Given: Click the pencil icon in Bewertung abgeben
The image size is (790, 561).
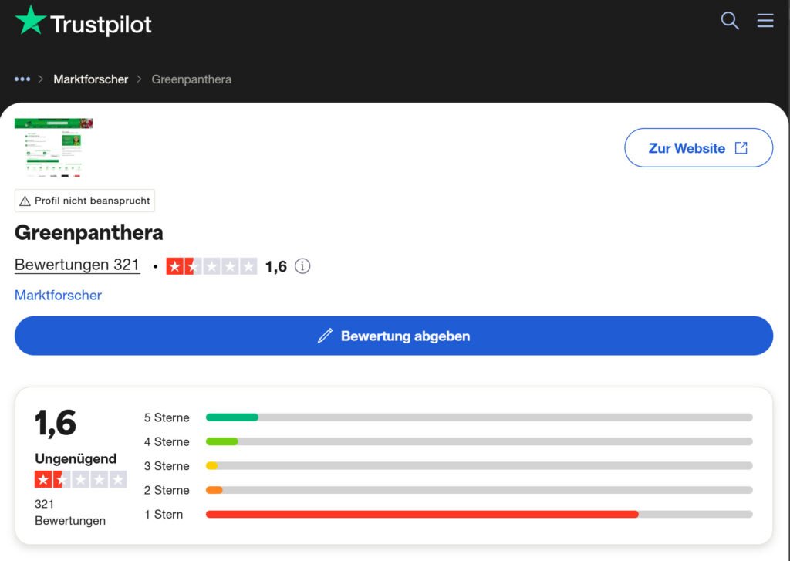Looking at the screenshot, I should [x=325, y=336].
